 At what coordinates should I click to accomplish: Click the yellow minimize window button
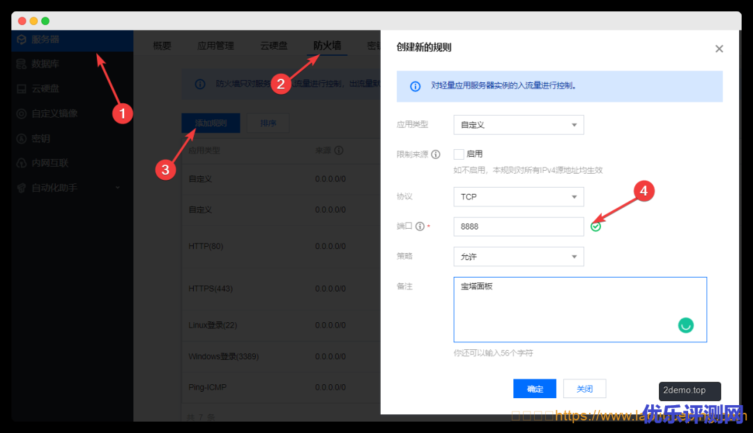click(33, 21)
